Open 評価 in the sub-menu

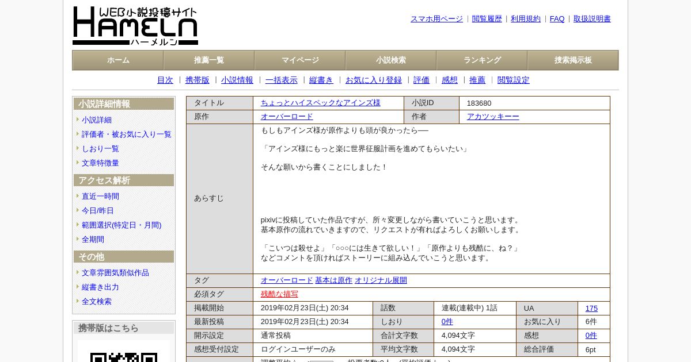click(x=422, y=80)
